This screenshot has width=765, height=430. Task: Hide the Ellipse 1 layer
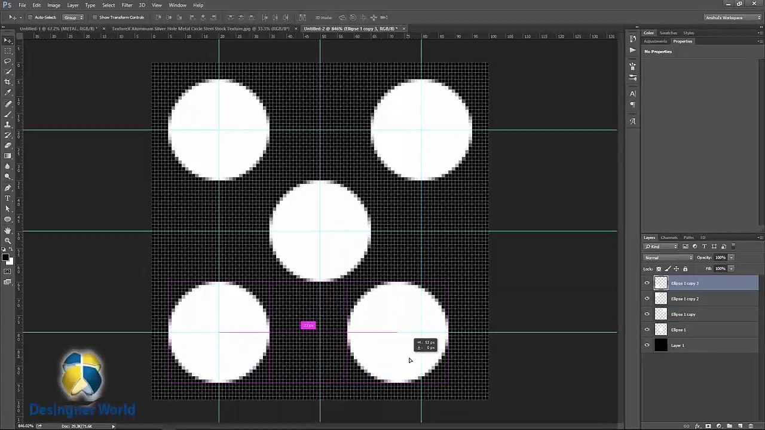point(647,330)
